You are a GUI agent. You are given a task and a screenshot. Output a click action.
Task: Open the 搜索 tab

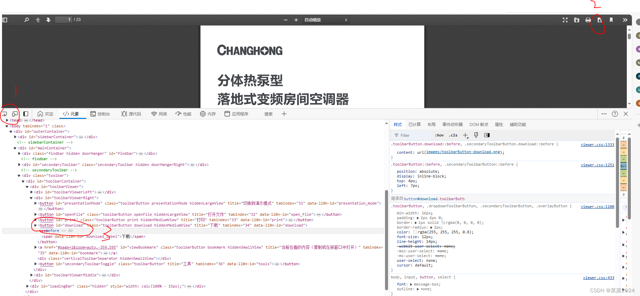coord(269,114)
